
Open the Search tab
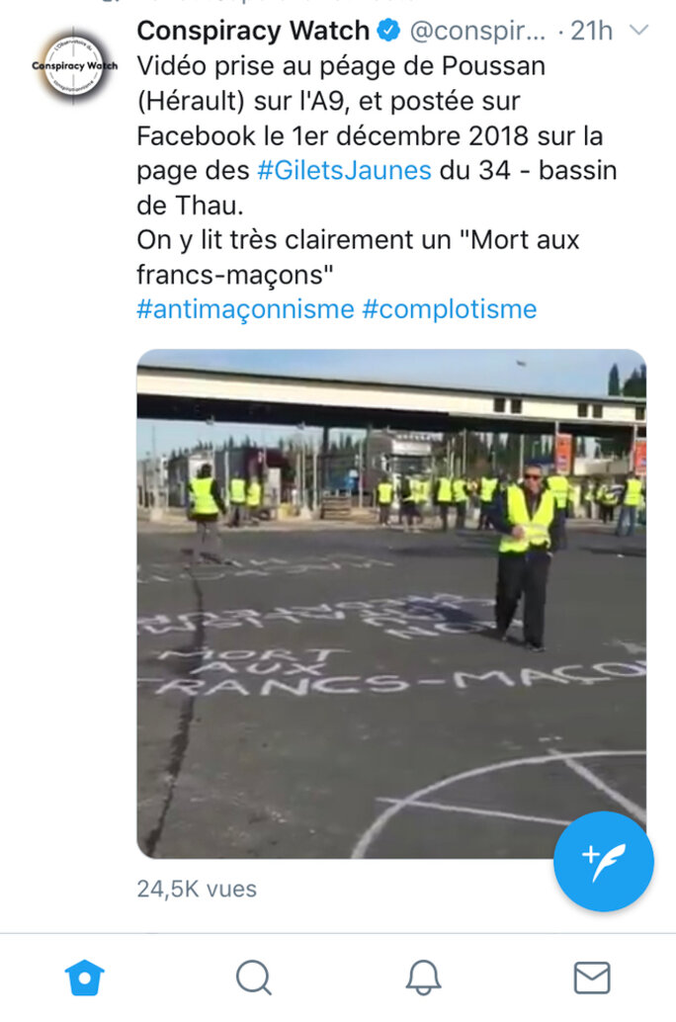point(254,978)
